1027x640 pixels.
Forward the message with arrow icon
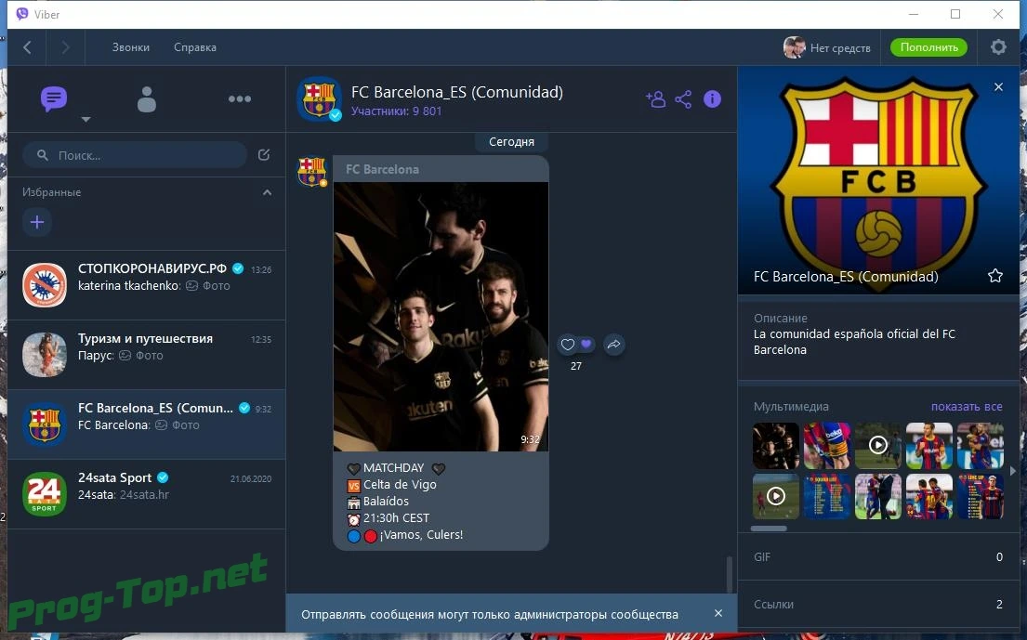[x=613, y=345]
